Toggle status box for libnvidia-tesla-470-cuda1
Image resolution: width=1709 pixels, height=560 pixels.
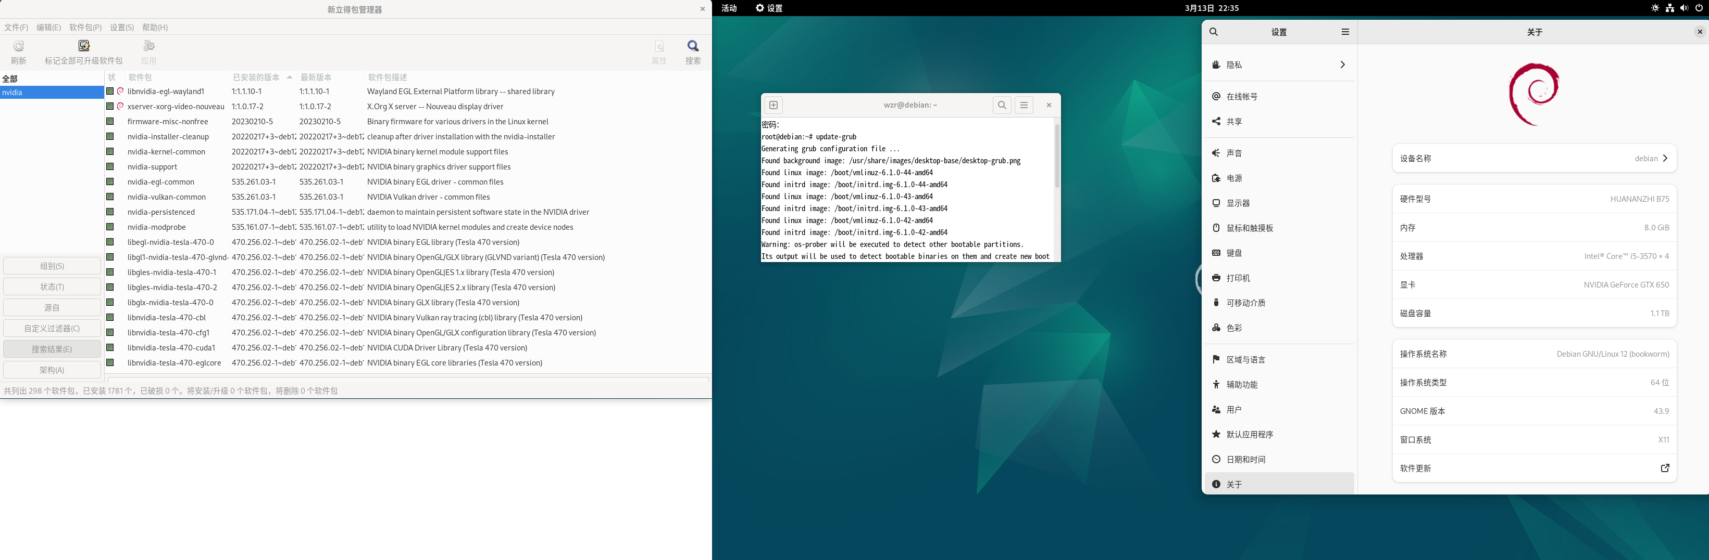point(110,347)
